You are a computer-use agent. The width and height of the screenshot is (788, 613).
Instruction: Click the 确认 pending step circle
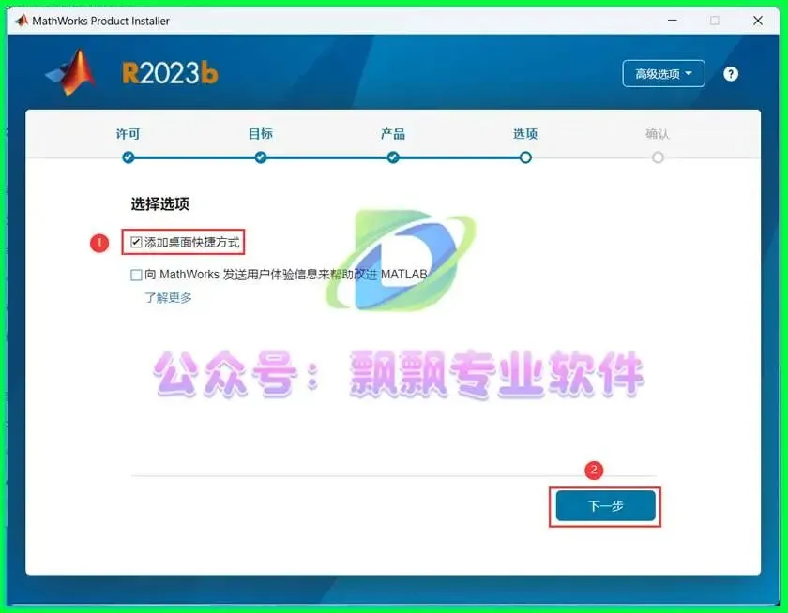658,157
